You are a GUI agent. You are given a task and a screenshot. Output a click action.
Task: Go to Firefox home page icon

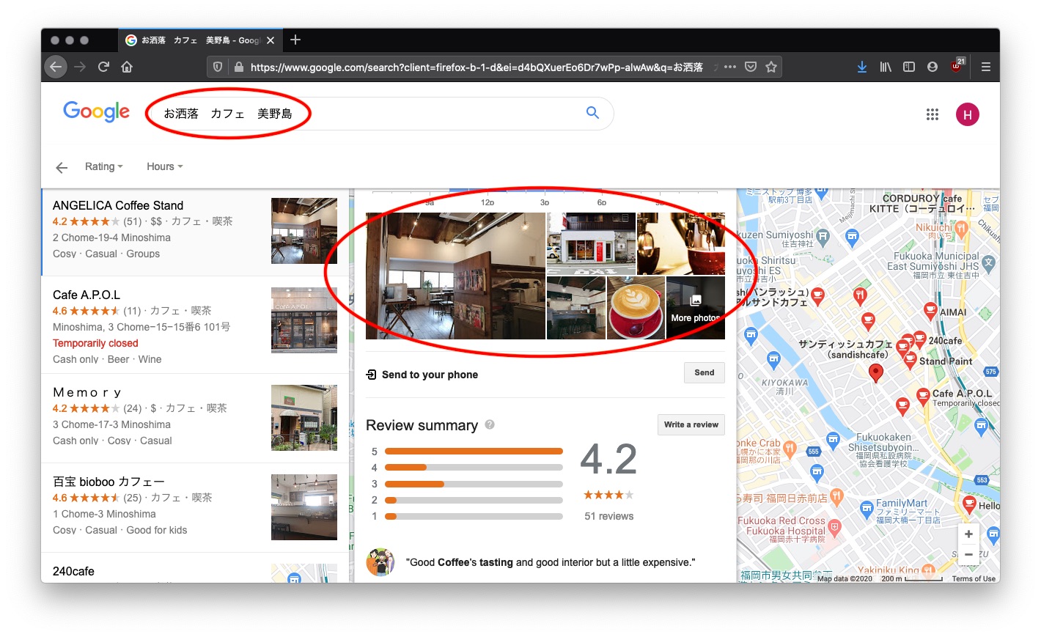coord(127,67)
